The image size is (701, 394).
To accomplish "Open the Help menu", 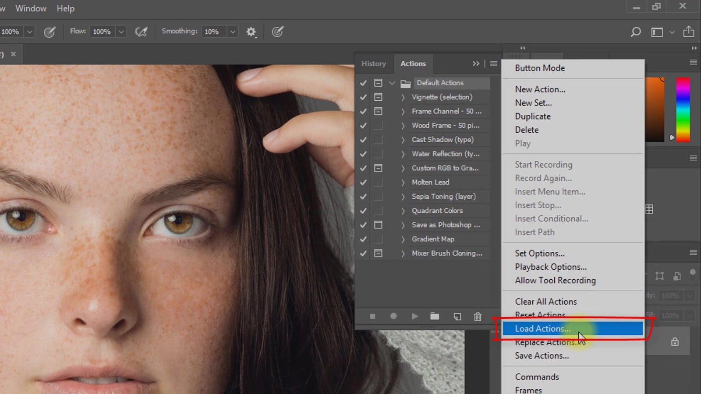I will pos(65,8).
